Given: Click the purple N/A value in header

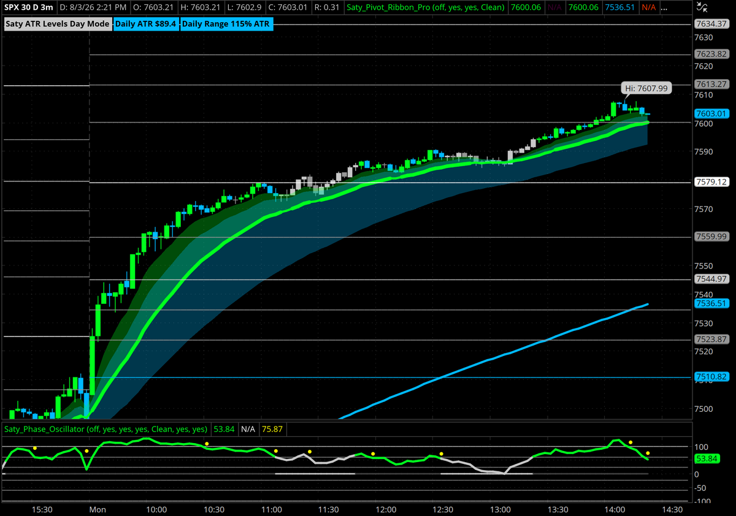Looking at the screenshot, I should tap(553, 7).
